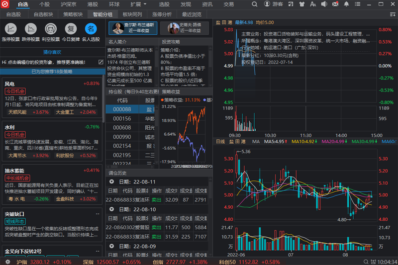398x265 pixels.
Task: Open the font size Aa icon
Action: coord(313,4)
